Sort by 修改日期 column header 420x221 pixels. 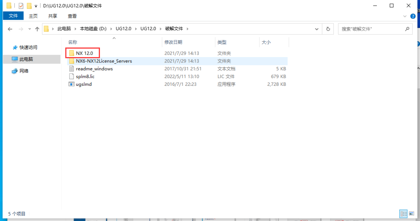point(173,42)
